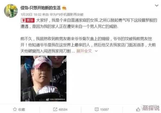Open the 1月20日 18:02 timestamp

31,14
